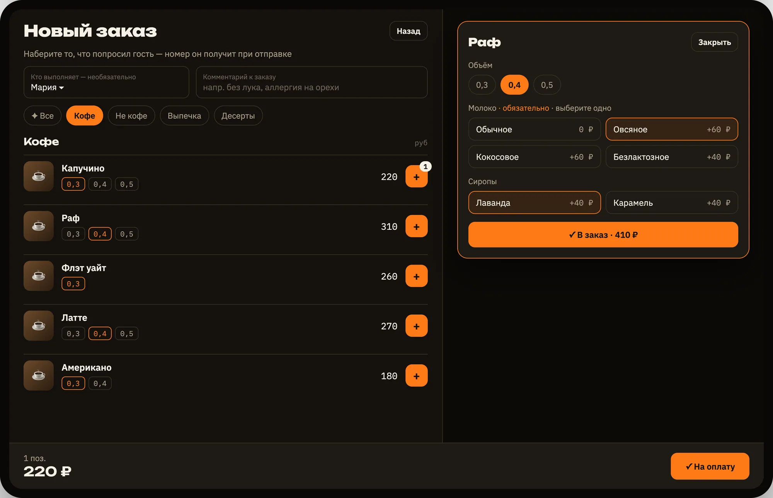Add Раф with the plus button

[416, 227]
